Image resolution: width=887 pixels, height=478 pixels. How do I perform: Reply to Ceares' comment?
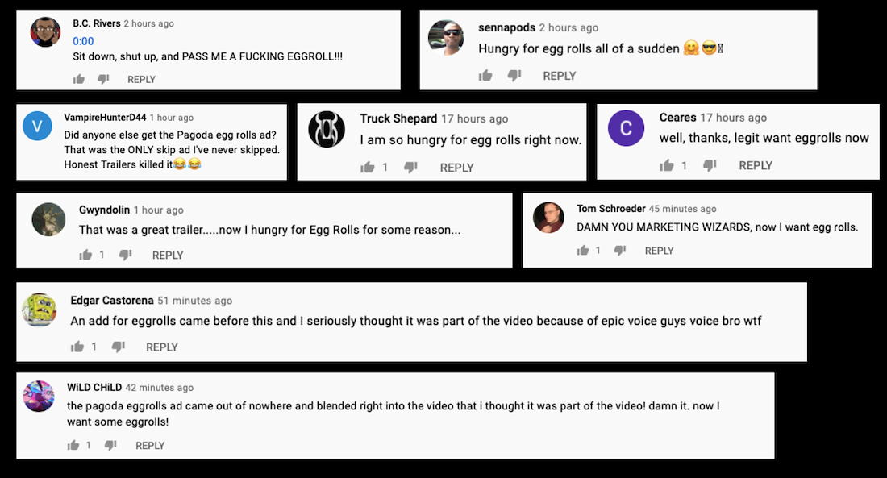click(x=756, y=165)
